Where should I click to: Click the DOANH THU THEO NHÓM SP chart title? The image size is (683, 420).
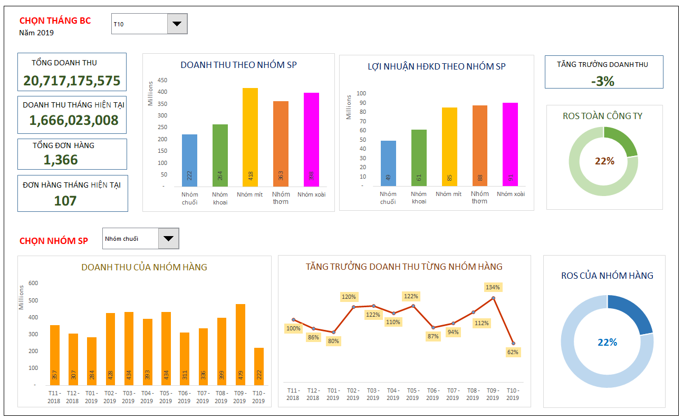click(238, 65)
